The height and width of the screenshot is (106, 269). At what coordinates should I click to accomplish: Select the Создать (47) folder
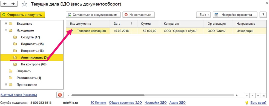(30, 37)
